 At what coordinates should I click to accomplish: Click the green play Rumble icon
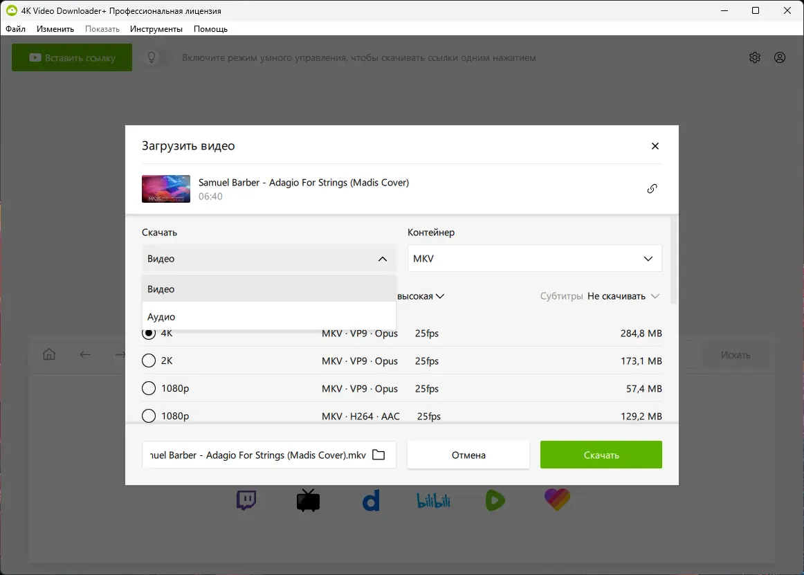coord(495,501)
